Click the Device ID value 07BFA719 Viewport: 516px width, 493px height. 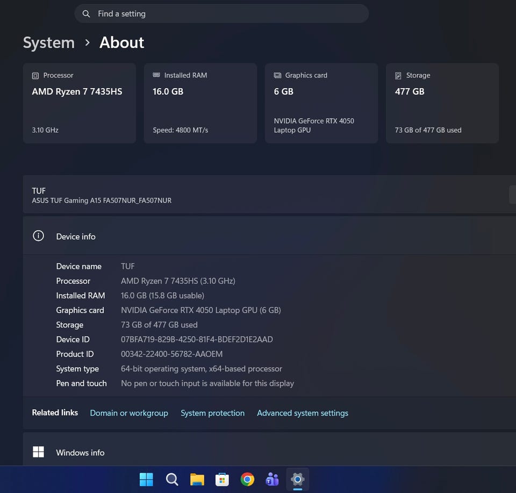[x=197, y=339]
